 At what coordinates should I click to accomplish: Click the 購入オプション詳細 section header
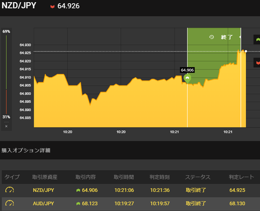pos(26,150)
